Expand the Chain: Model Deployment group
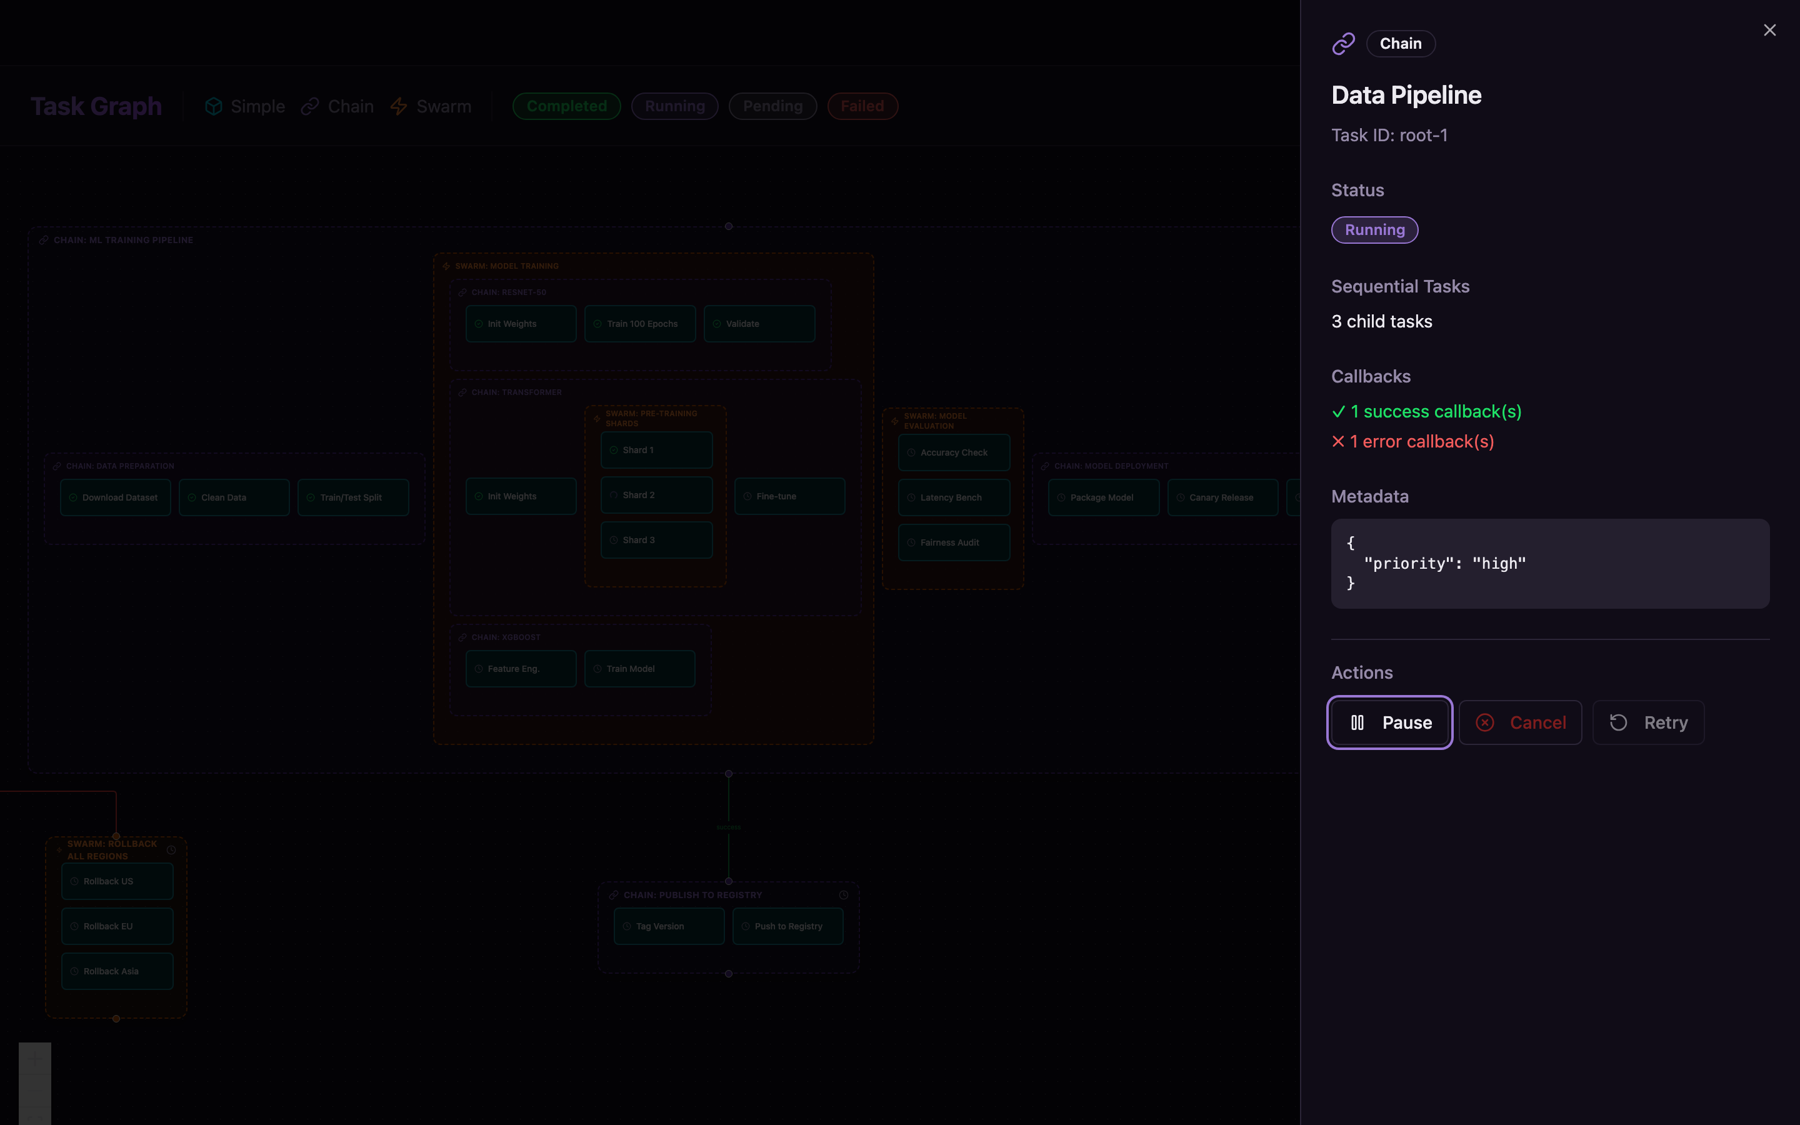The width and height of the screenshot is (1800, 1125). (1111, 466)
